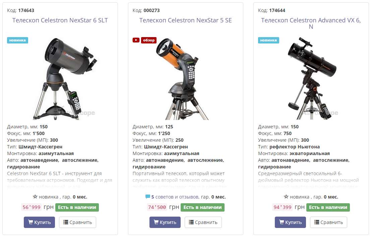Viewport: 371px width, 236px height.
Task: Buy the NexStar 5 SE telescope
Action: click(165, 222)
